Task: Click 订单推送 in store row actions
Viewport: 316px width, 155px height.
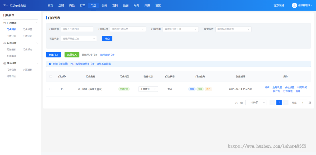Action: (288, 91)
